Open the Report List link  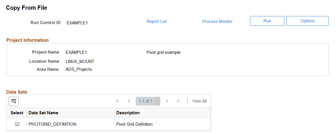pyautogui.click(x=157, y=21)
